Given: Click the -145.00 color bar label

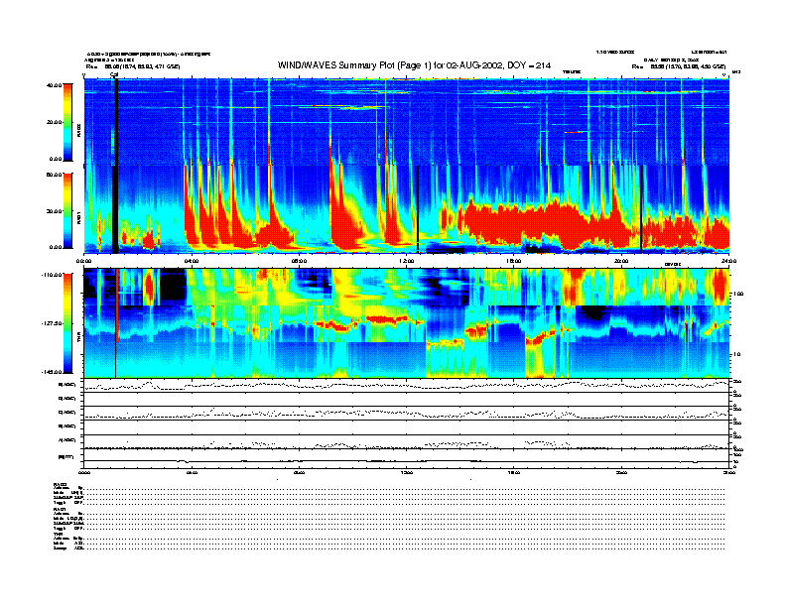Looking at the screenshot, I should [52, 372].
